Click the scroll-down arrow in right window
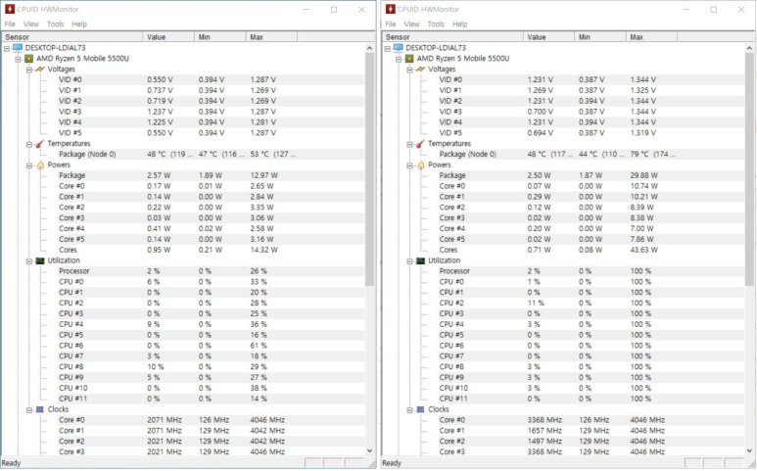The image size is (757, 471). 749,450
